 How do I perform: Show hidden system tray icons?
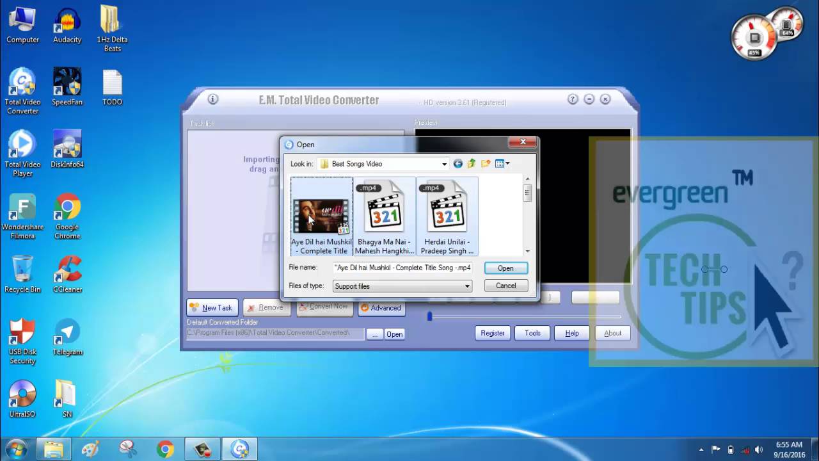[701, 449]
